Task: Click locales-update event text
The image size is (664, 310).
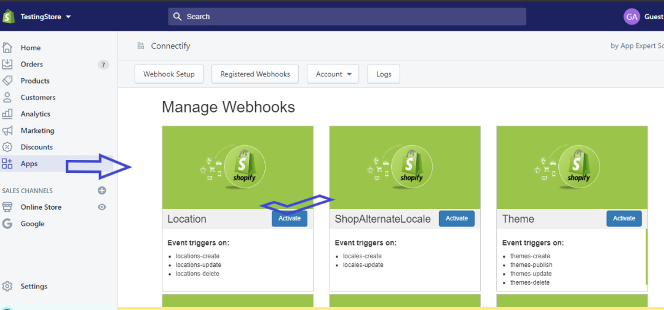Action: [363, 264]
